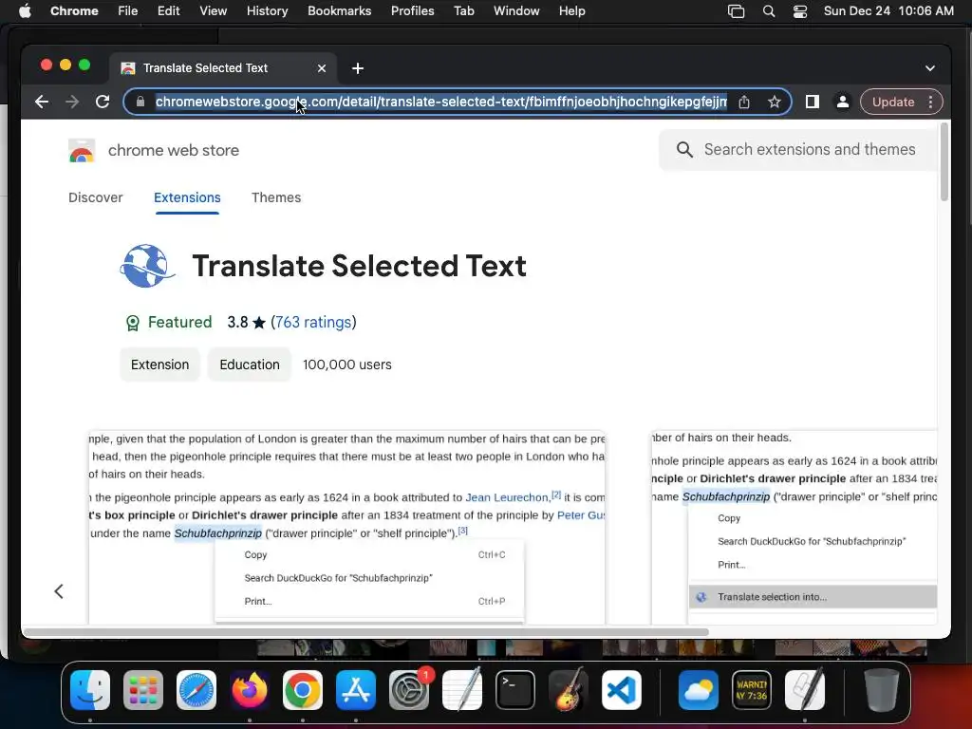
Task: Click the Education category chip
Action: tap(250, 364)
